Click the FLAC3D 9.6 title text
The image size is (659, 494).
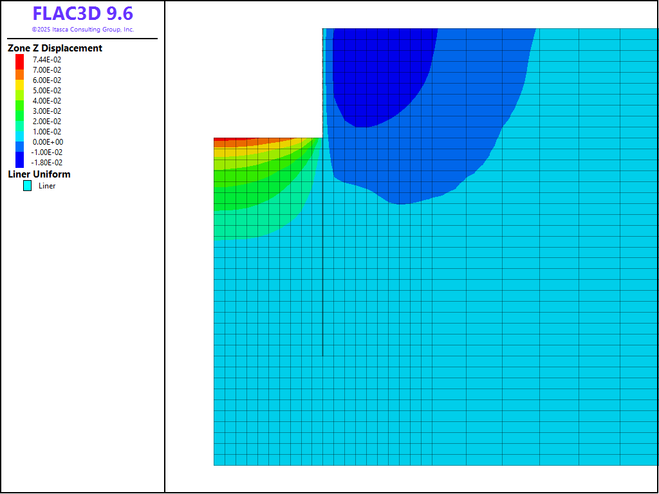82,14
